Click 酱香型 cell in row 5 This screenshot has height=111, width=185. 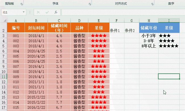79,46
